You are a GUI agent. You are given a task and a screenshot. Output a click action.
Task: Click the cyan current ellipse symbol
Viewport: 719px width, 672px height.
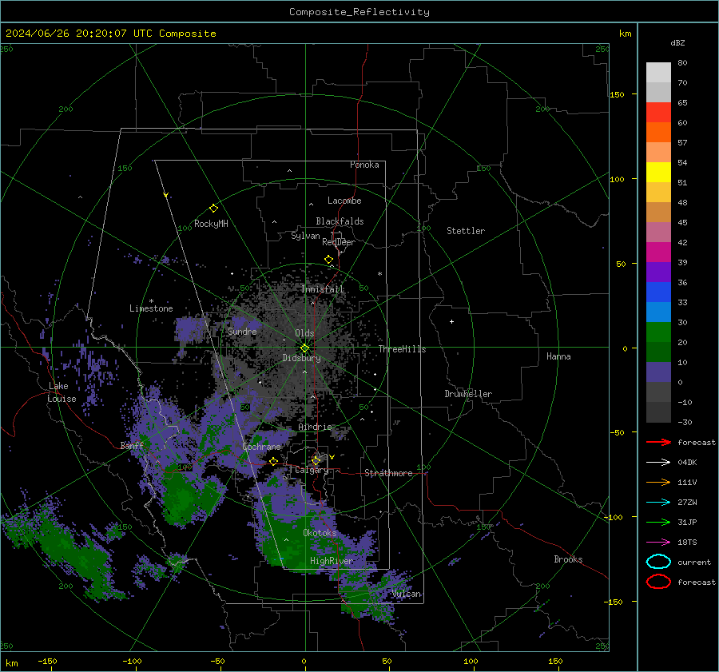pyautogui.click(x=658, y=562)
